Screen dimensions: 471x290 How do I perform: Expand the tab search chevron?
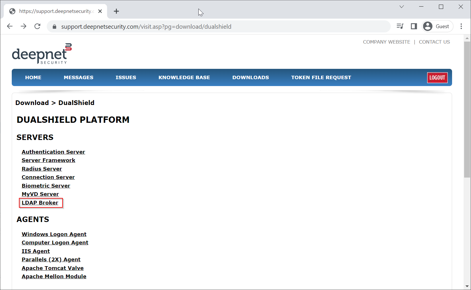coord(402,7)
